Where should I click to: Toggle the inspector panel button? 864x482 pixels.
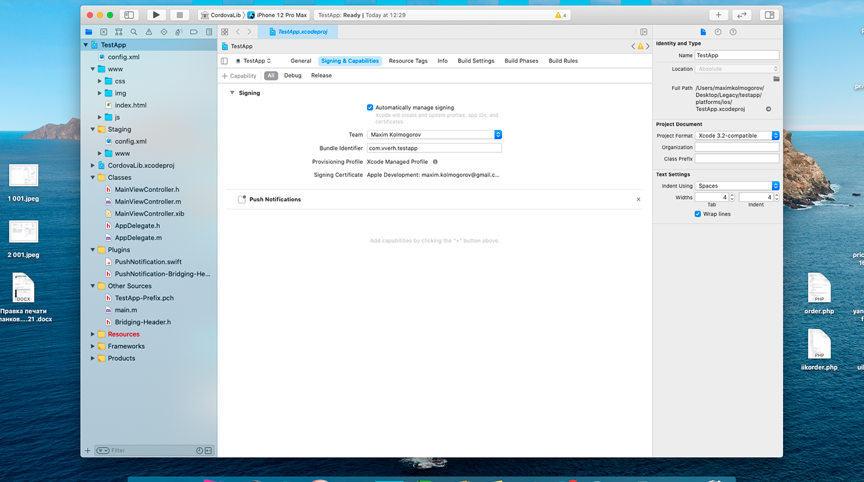click(x=769, y=15)
